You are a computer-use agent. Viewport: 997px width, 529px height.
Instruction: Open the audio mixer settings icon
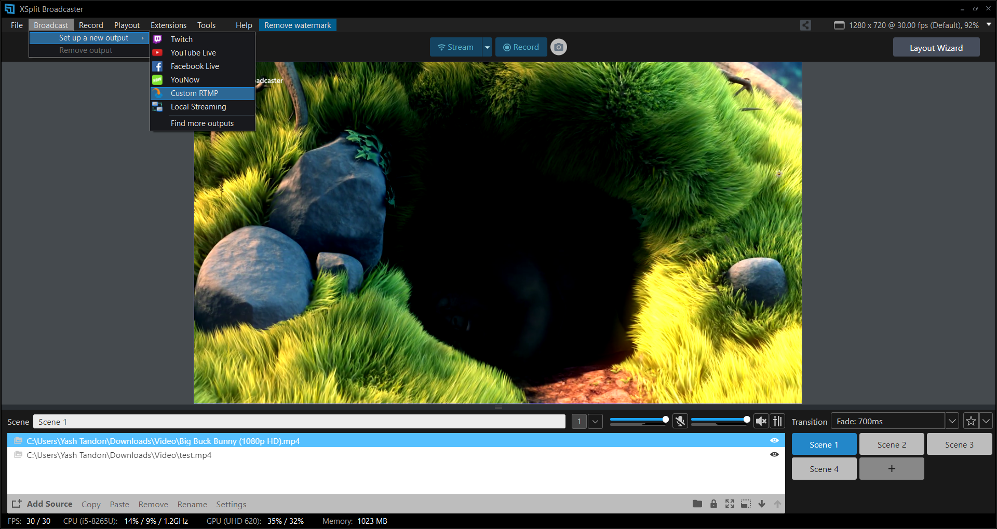tap(777, 421)
